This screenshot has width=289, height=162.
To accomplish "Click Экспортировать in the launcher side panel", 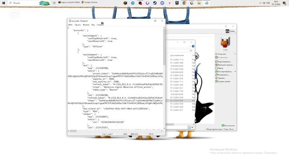I will [224, 72].
